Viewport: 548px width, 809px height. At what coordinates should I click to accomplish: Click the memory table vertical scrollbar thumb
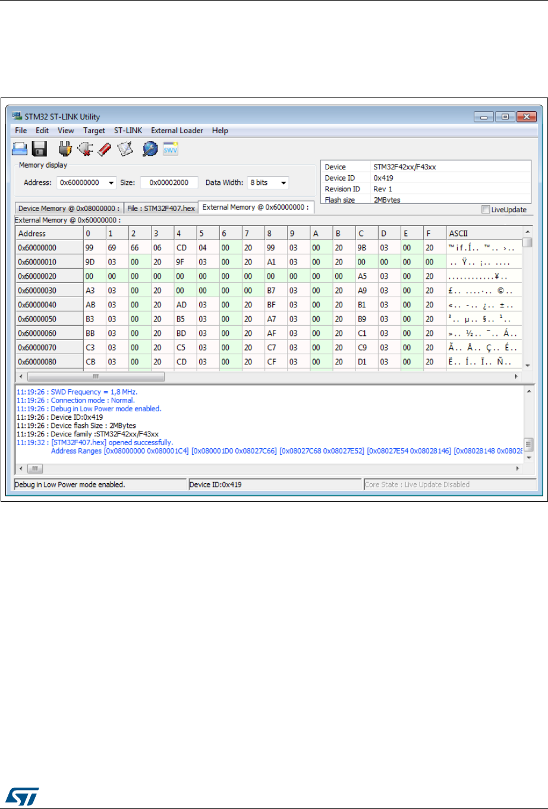[x=527, y=242]
